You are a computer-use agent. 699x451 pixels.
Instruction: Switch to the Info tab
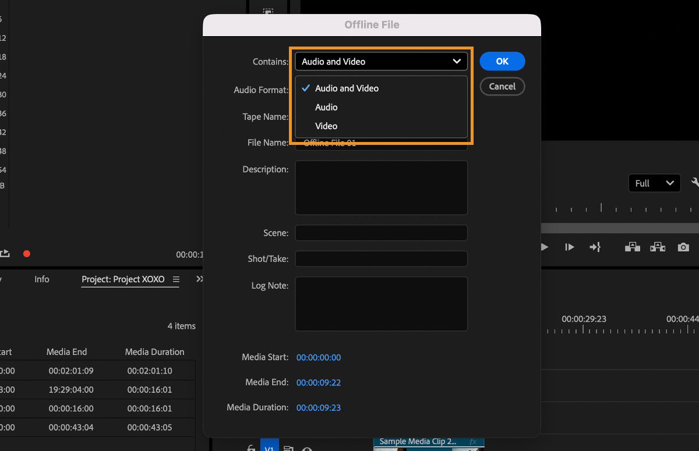point(41,279)
